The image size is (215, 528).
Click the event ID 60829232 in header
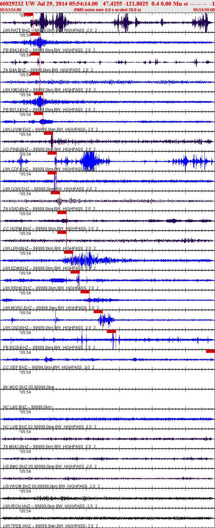coord(12,3)
